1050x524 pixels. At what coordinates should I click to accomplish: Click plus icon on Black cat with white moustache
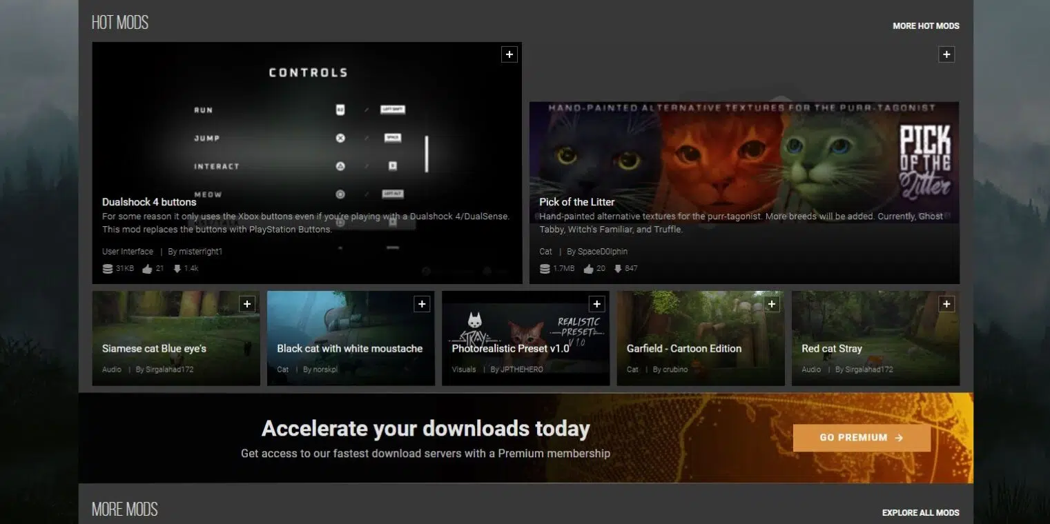[422, 303]
